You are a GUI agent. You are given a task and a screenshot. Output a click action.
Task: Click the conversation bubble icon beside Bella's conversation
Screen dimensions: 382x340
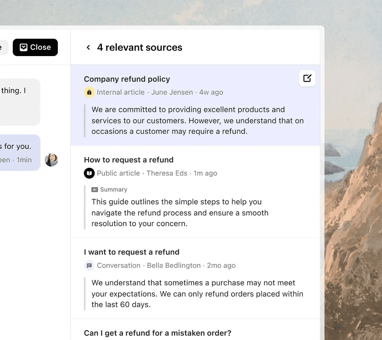pyautogui.click(x=89, y=265)
